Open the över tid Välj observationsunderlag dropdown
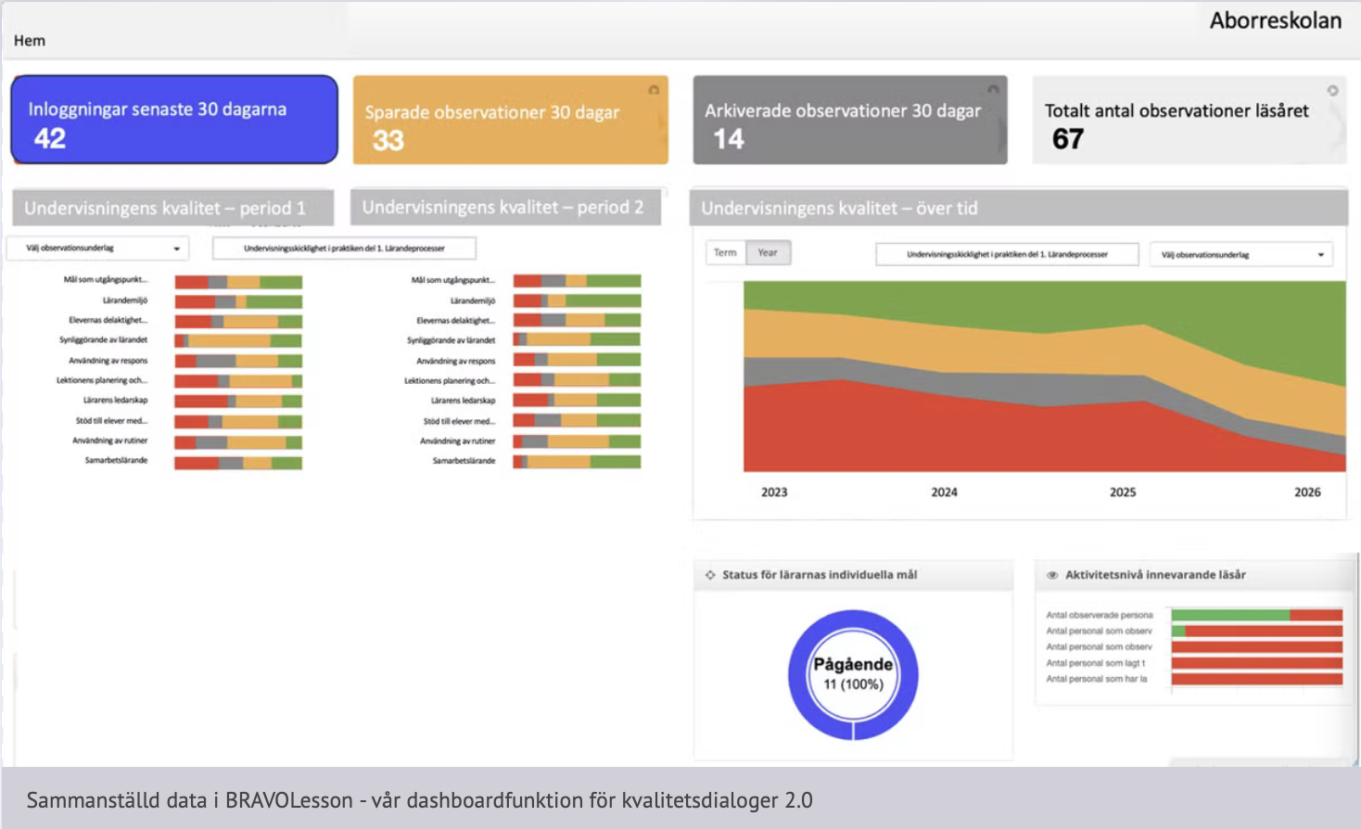Screen dimensions: 1361x829 point(1240,255)
